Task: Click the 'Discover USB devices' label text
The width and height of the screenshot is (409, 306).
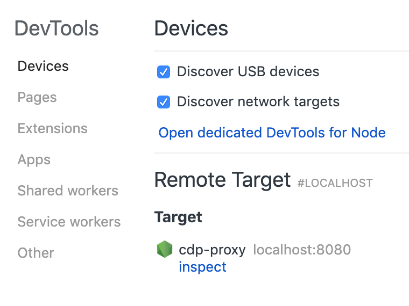Action: point(248,72)
